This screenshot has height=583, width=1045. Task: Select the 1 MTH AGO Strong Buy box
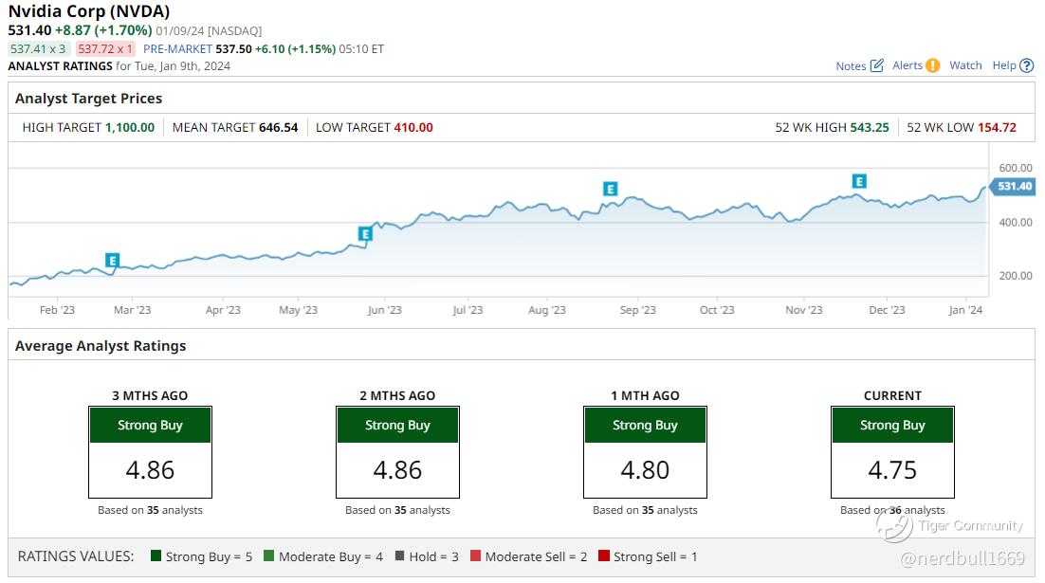tap(645, 452)
